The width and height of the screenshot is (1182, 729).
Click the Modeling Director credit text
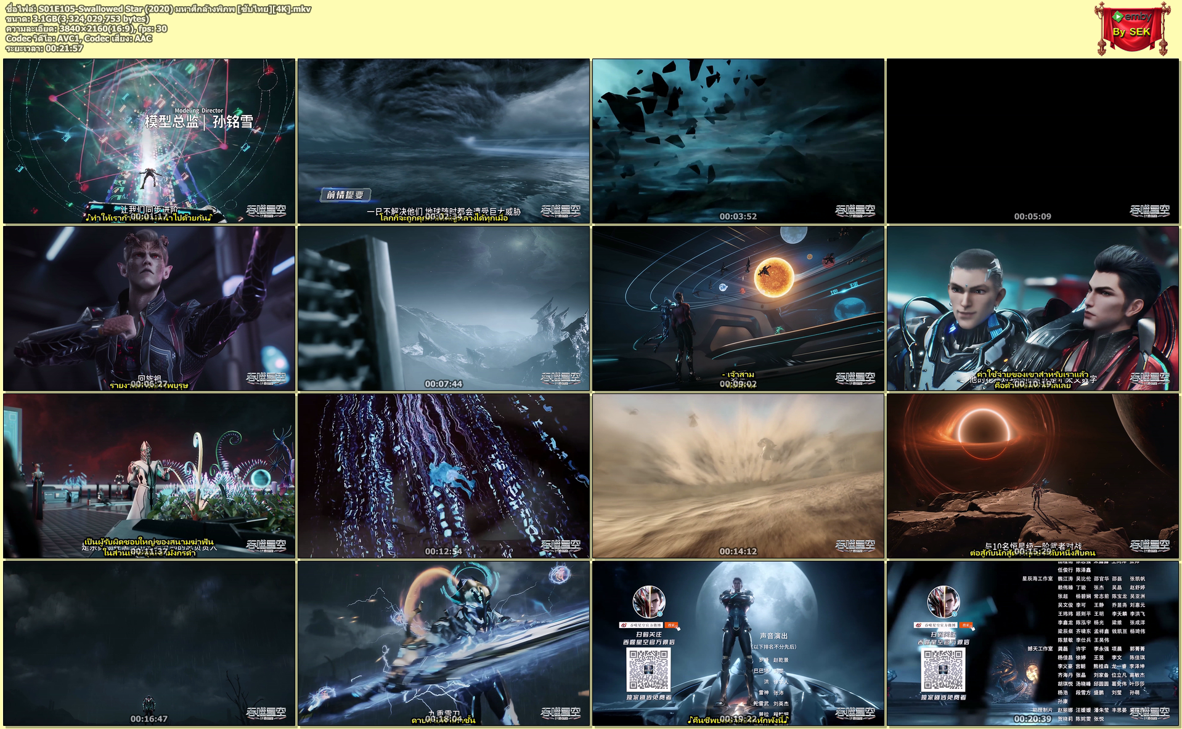tap(198, 111)
